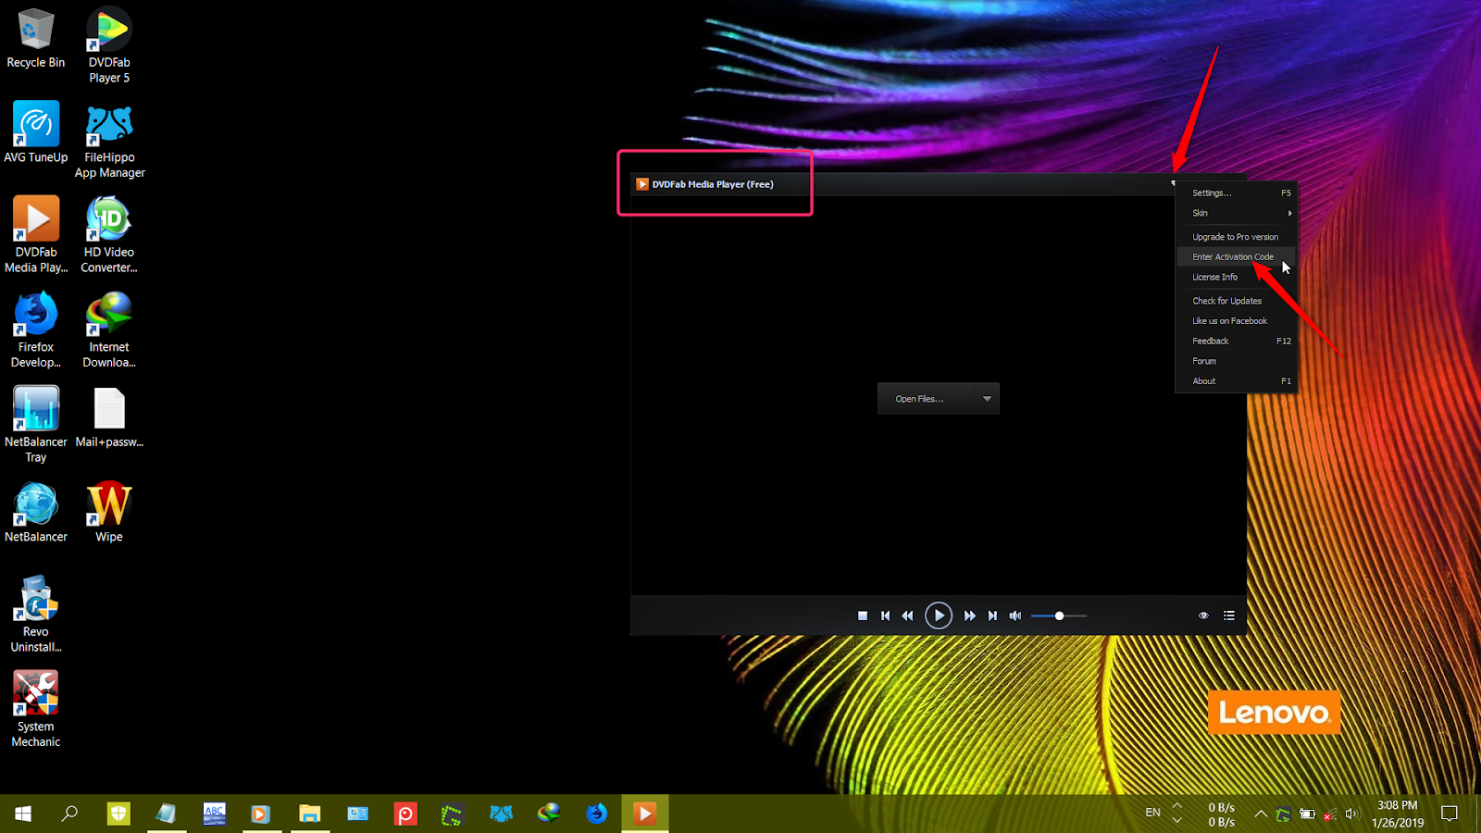Mute audio with the speaker icon
The width and height of the screenshot is (1481, 833).
click(x=1015, y=615)
